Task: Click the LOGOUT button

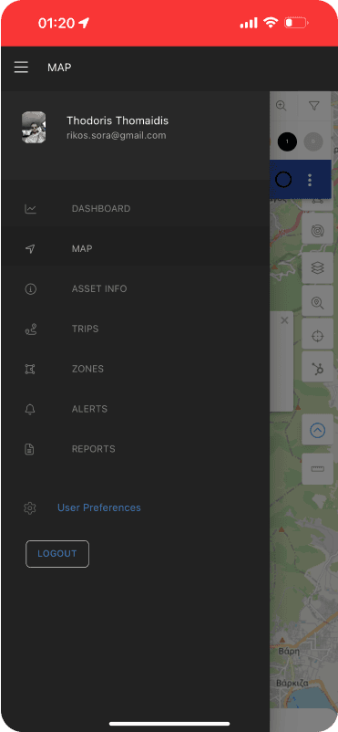Action: click(x=57, y=554)
